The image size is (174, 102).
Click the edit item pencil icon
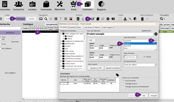click(x=93, y=19)
